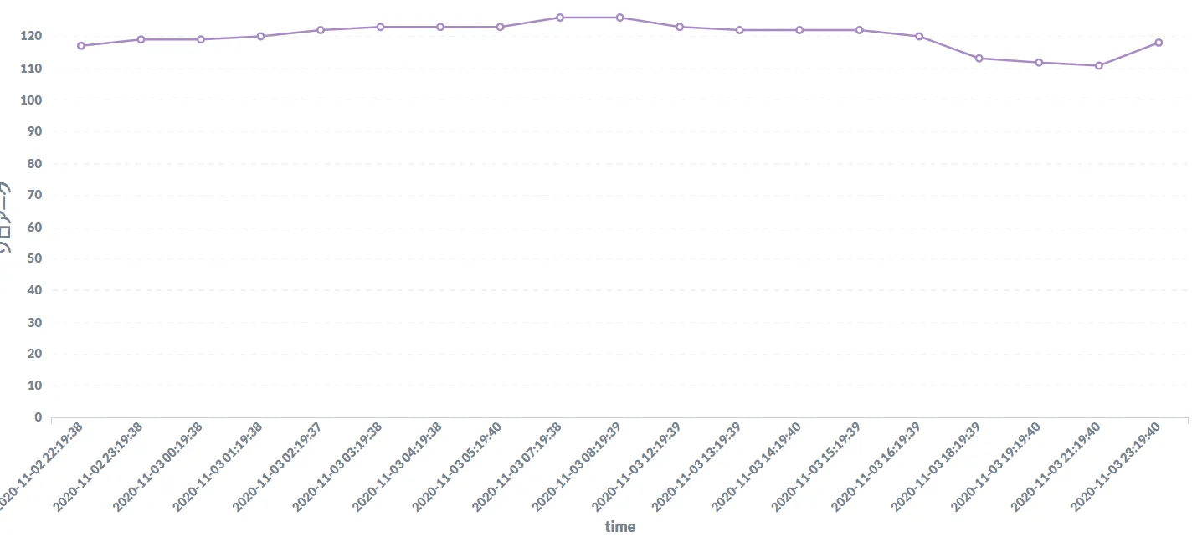
Task: Select the lowest data point at 21:19:40
Action: click(1098, 65)
